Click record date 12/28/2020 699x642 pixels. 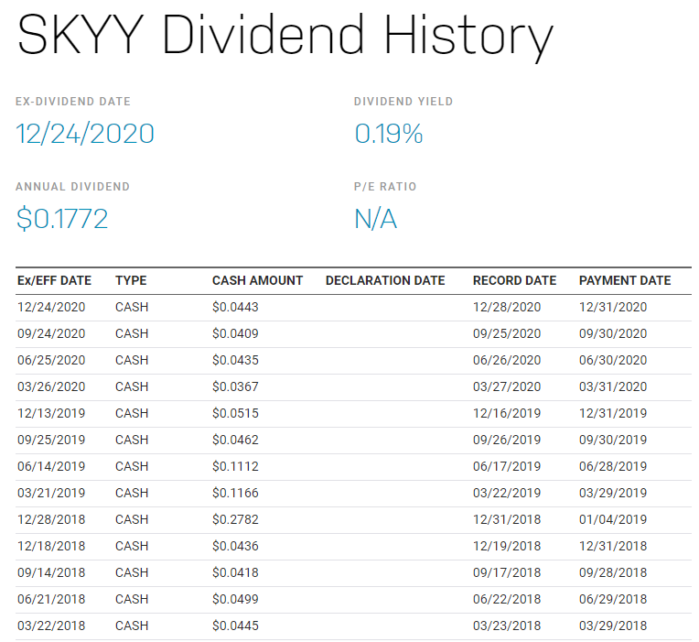507,308
